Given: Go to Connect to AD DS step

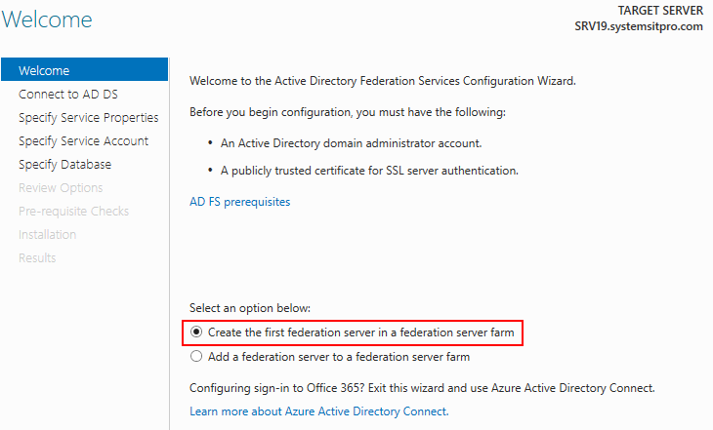Looking at the screenshot, I should pos(68,94).
